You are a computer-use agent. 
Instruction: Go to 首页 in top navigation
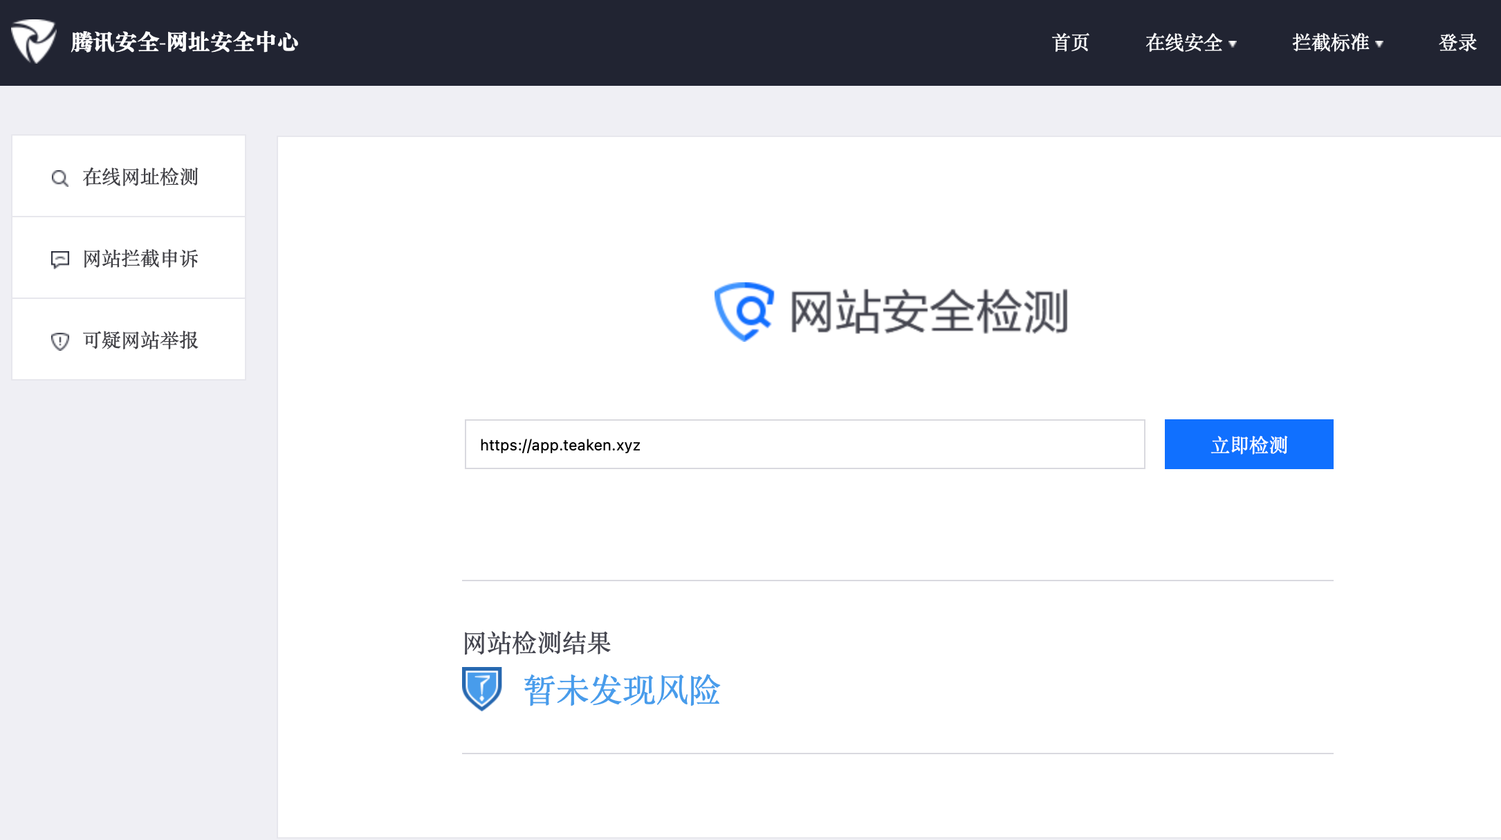(x=1070, y=43)
